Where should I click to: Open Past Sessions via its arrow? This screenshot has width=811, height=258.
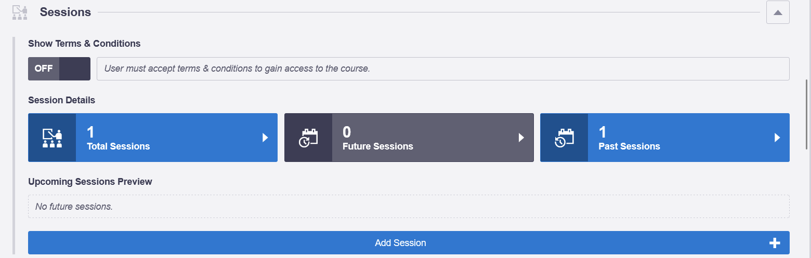click(777, 138)
